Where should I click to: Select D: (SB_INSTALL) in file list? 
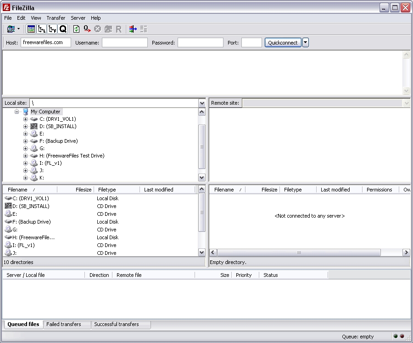(x=31, y=206)
